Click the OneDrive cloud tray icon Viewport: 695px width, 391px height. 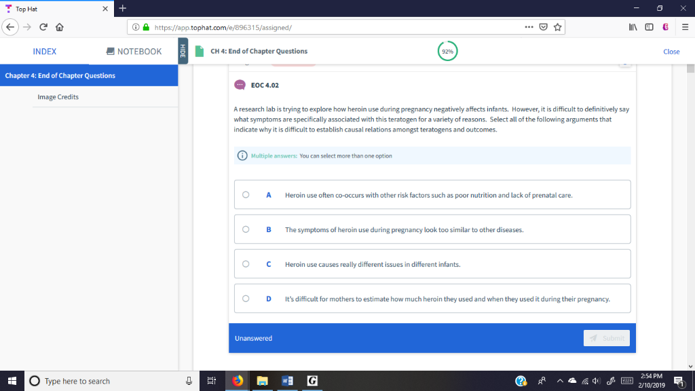[572, 381]
